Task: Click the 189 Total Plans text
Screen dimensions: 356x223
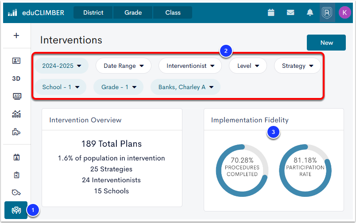Action: 112,144
